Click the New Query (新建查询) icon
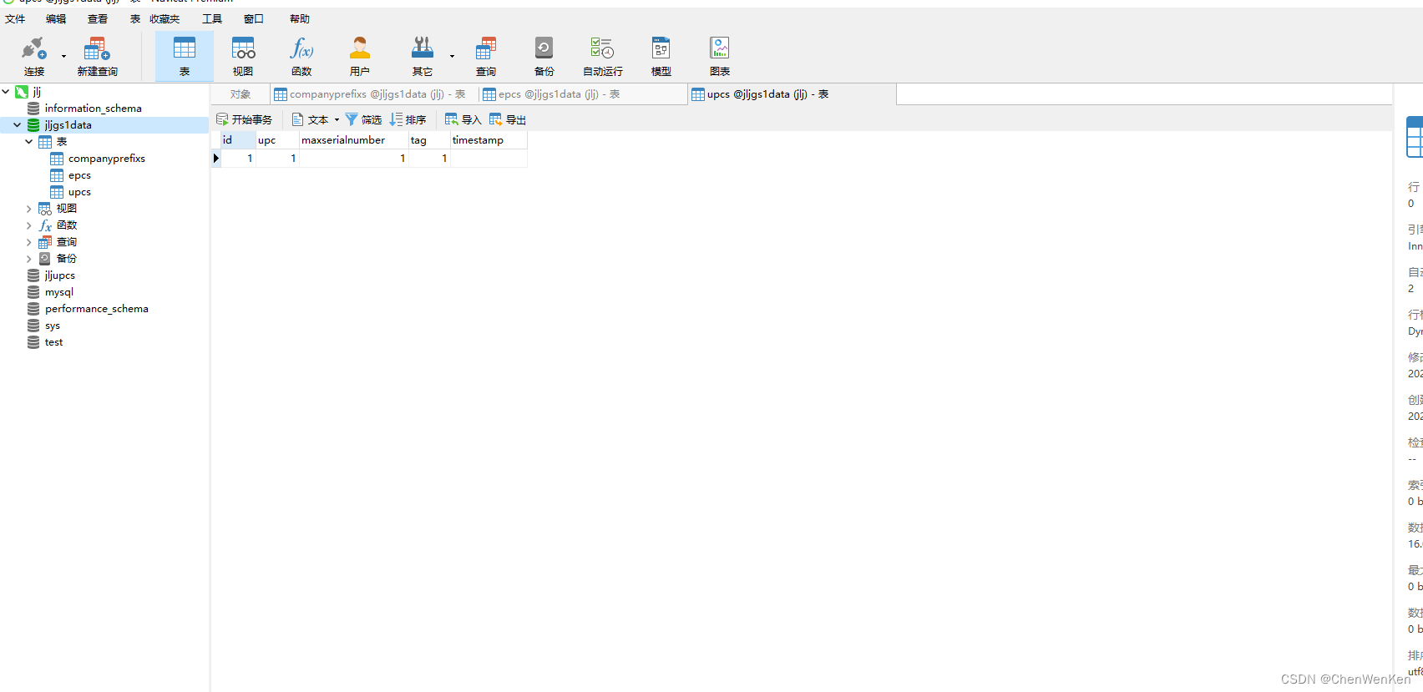 [97, 57]
